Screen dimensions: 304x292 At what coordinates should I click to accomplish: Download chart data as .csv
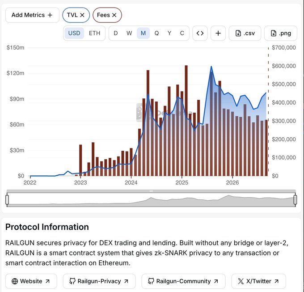245,33
